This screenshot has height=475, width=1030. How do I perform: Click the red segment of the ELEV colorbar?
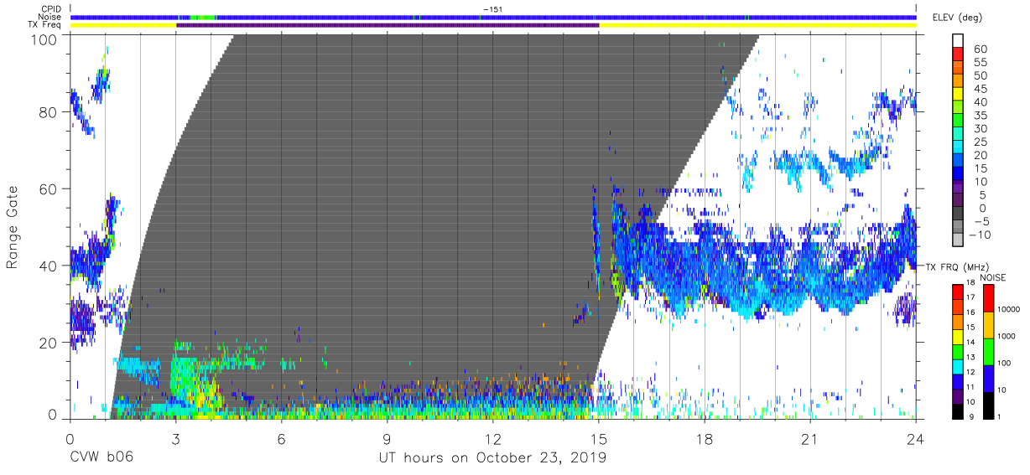click(959, 55)
